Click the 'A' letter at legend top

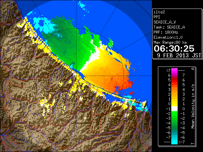coord(193,68)
